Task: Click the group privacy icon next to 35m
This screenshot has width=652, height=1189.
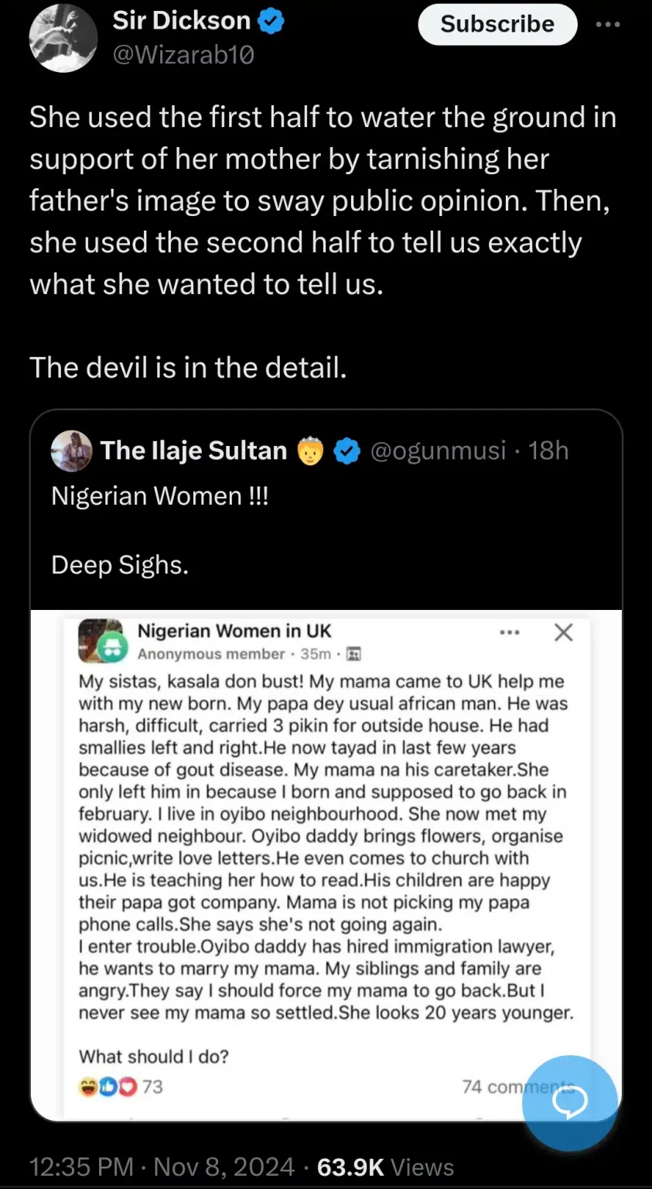Action: coord(354,654)
